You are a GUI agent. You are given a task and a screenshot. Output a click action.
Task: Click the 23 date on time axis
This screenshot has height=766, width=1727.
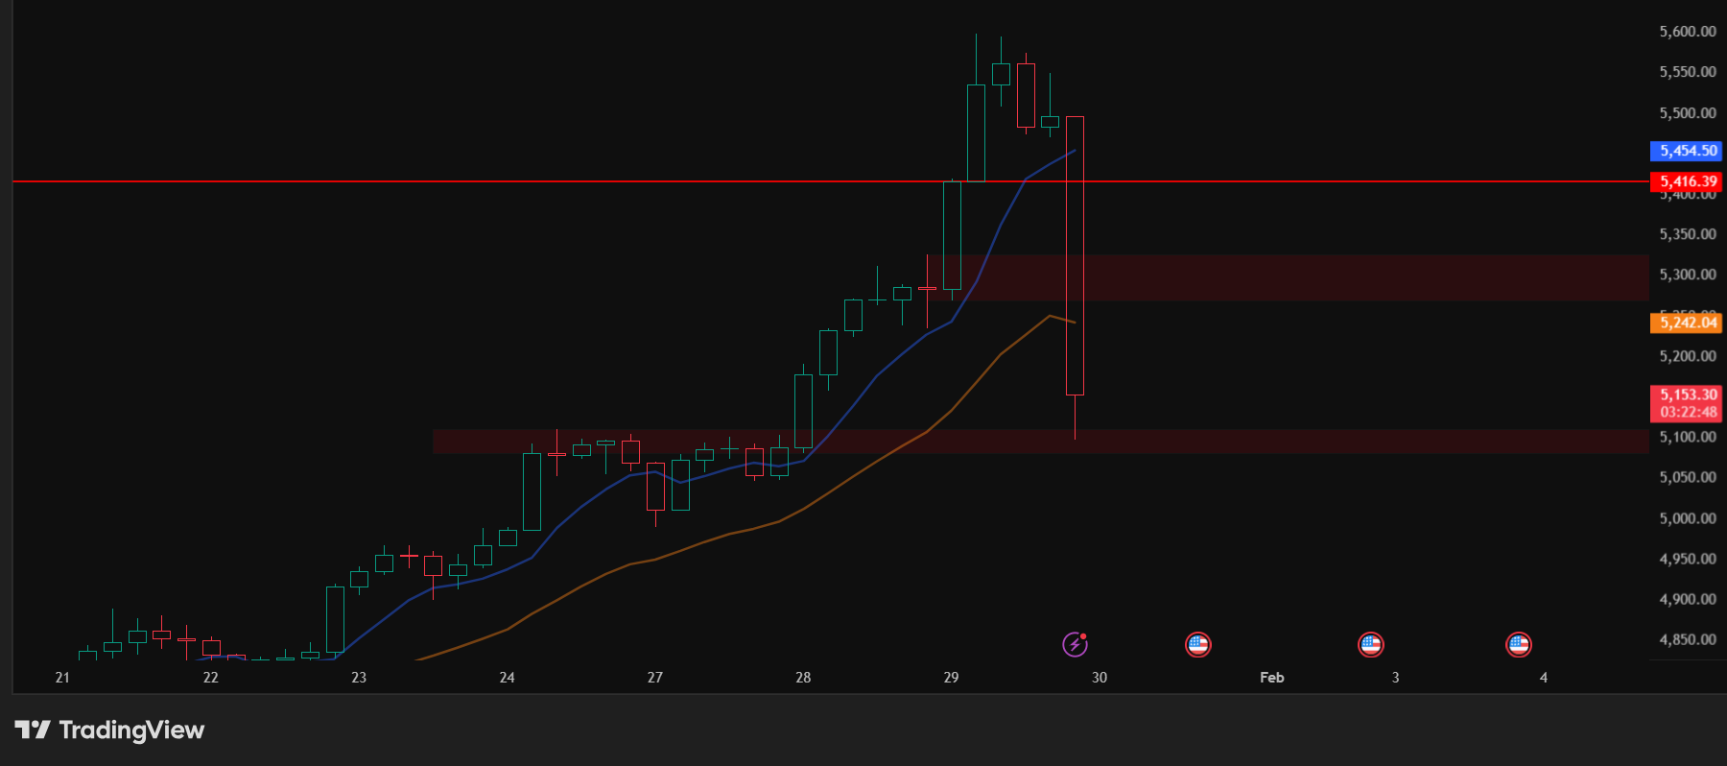point(359,678)
